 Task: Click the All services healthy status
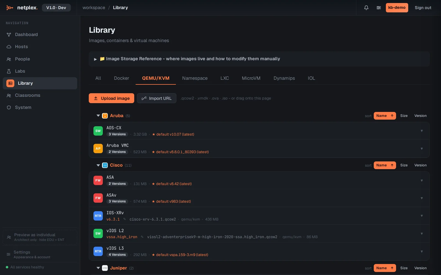pos(25,267)
